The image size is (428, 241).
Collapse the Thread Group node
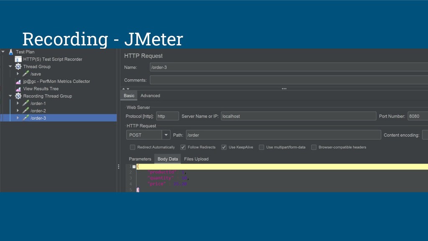pos(10,67)
